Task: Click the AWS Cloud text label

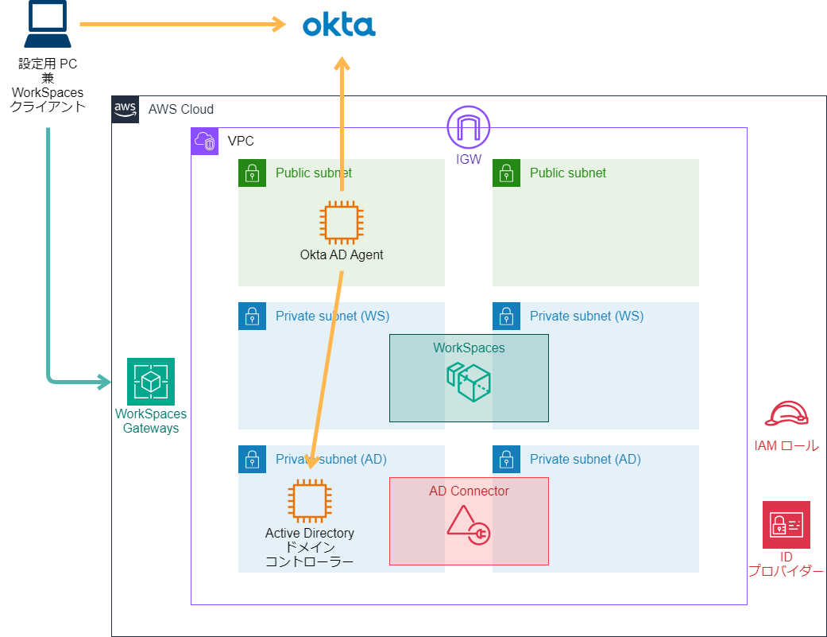Action: coord(180,110)
